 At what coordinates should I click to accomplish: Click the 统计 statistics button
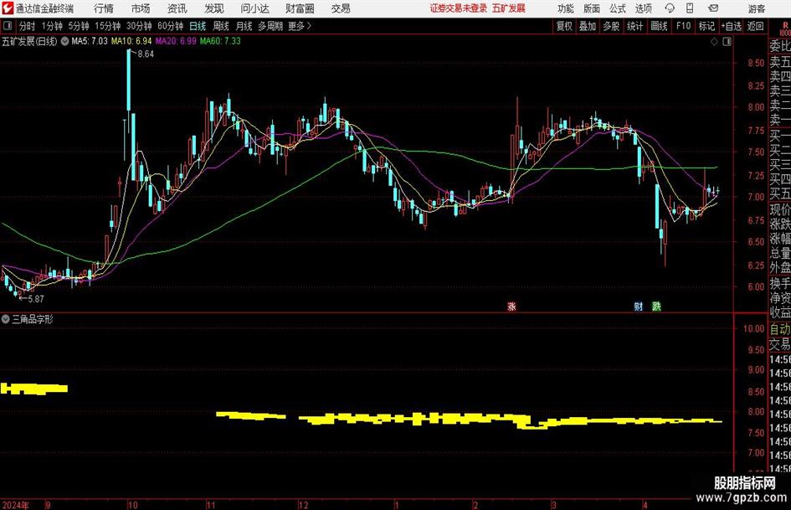[634, 26]
